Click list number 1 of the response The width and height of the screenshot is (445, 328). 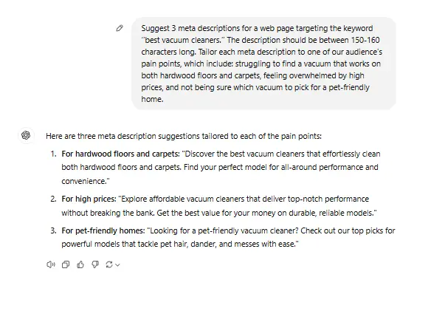(53, 154)
